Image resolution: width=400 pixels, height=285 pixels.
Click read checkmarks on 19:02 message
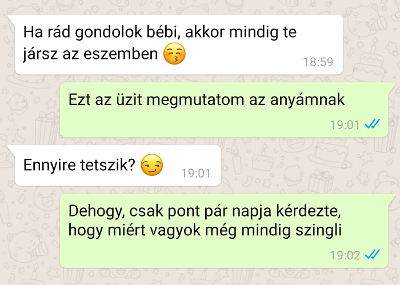tap(373, 254)
